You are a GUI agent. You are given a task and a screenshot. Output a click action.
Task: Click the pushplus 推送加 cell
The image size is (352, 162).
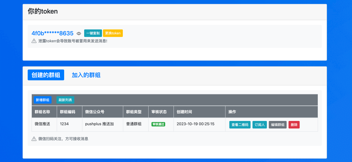[100, 124]
